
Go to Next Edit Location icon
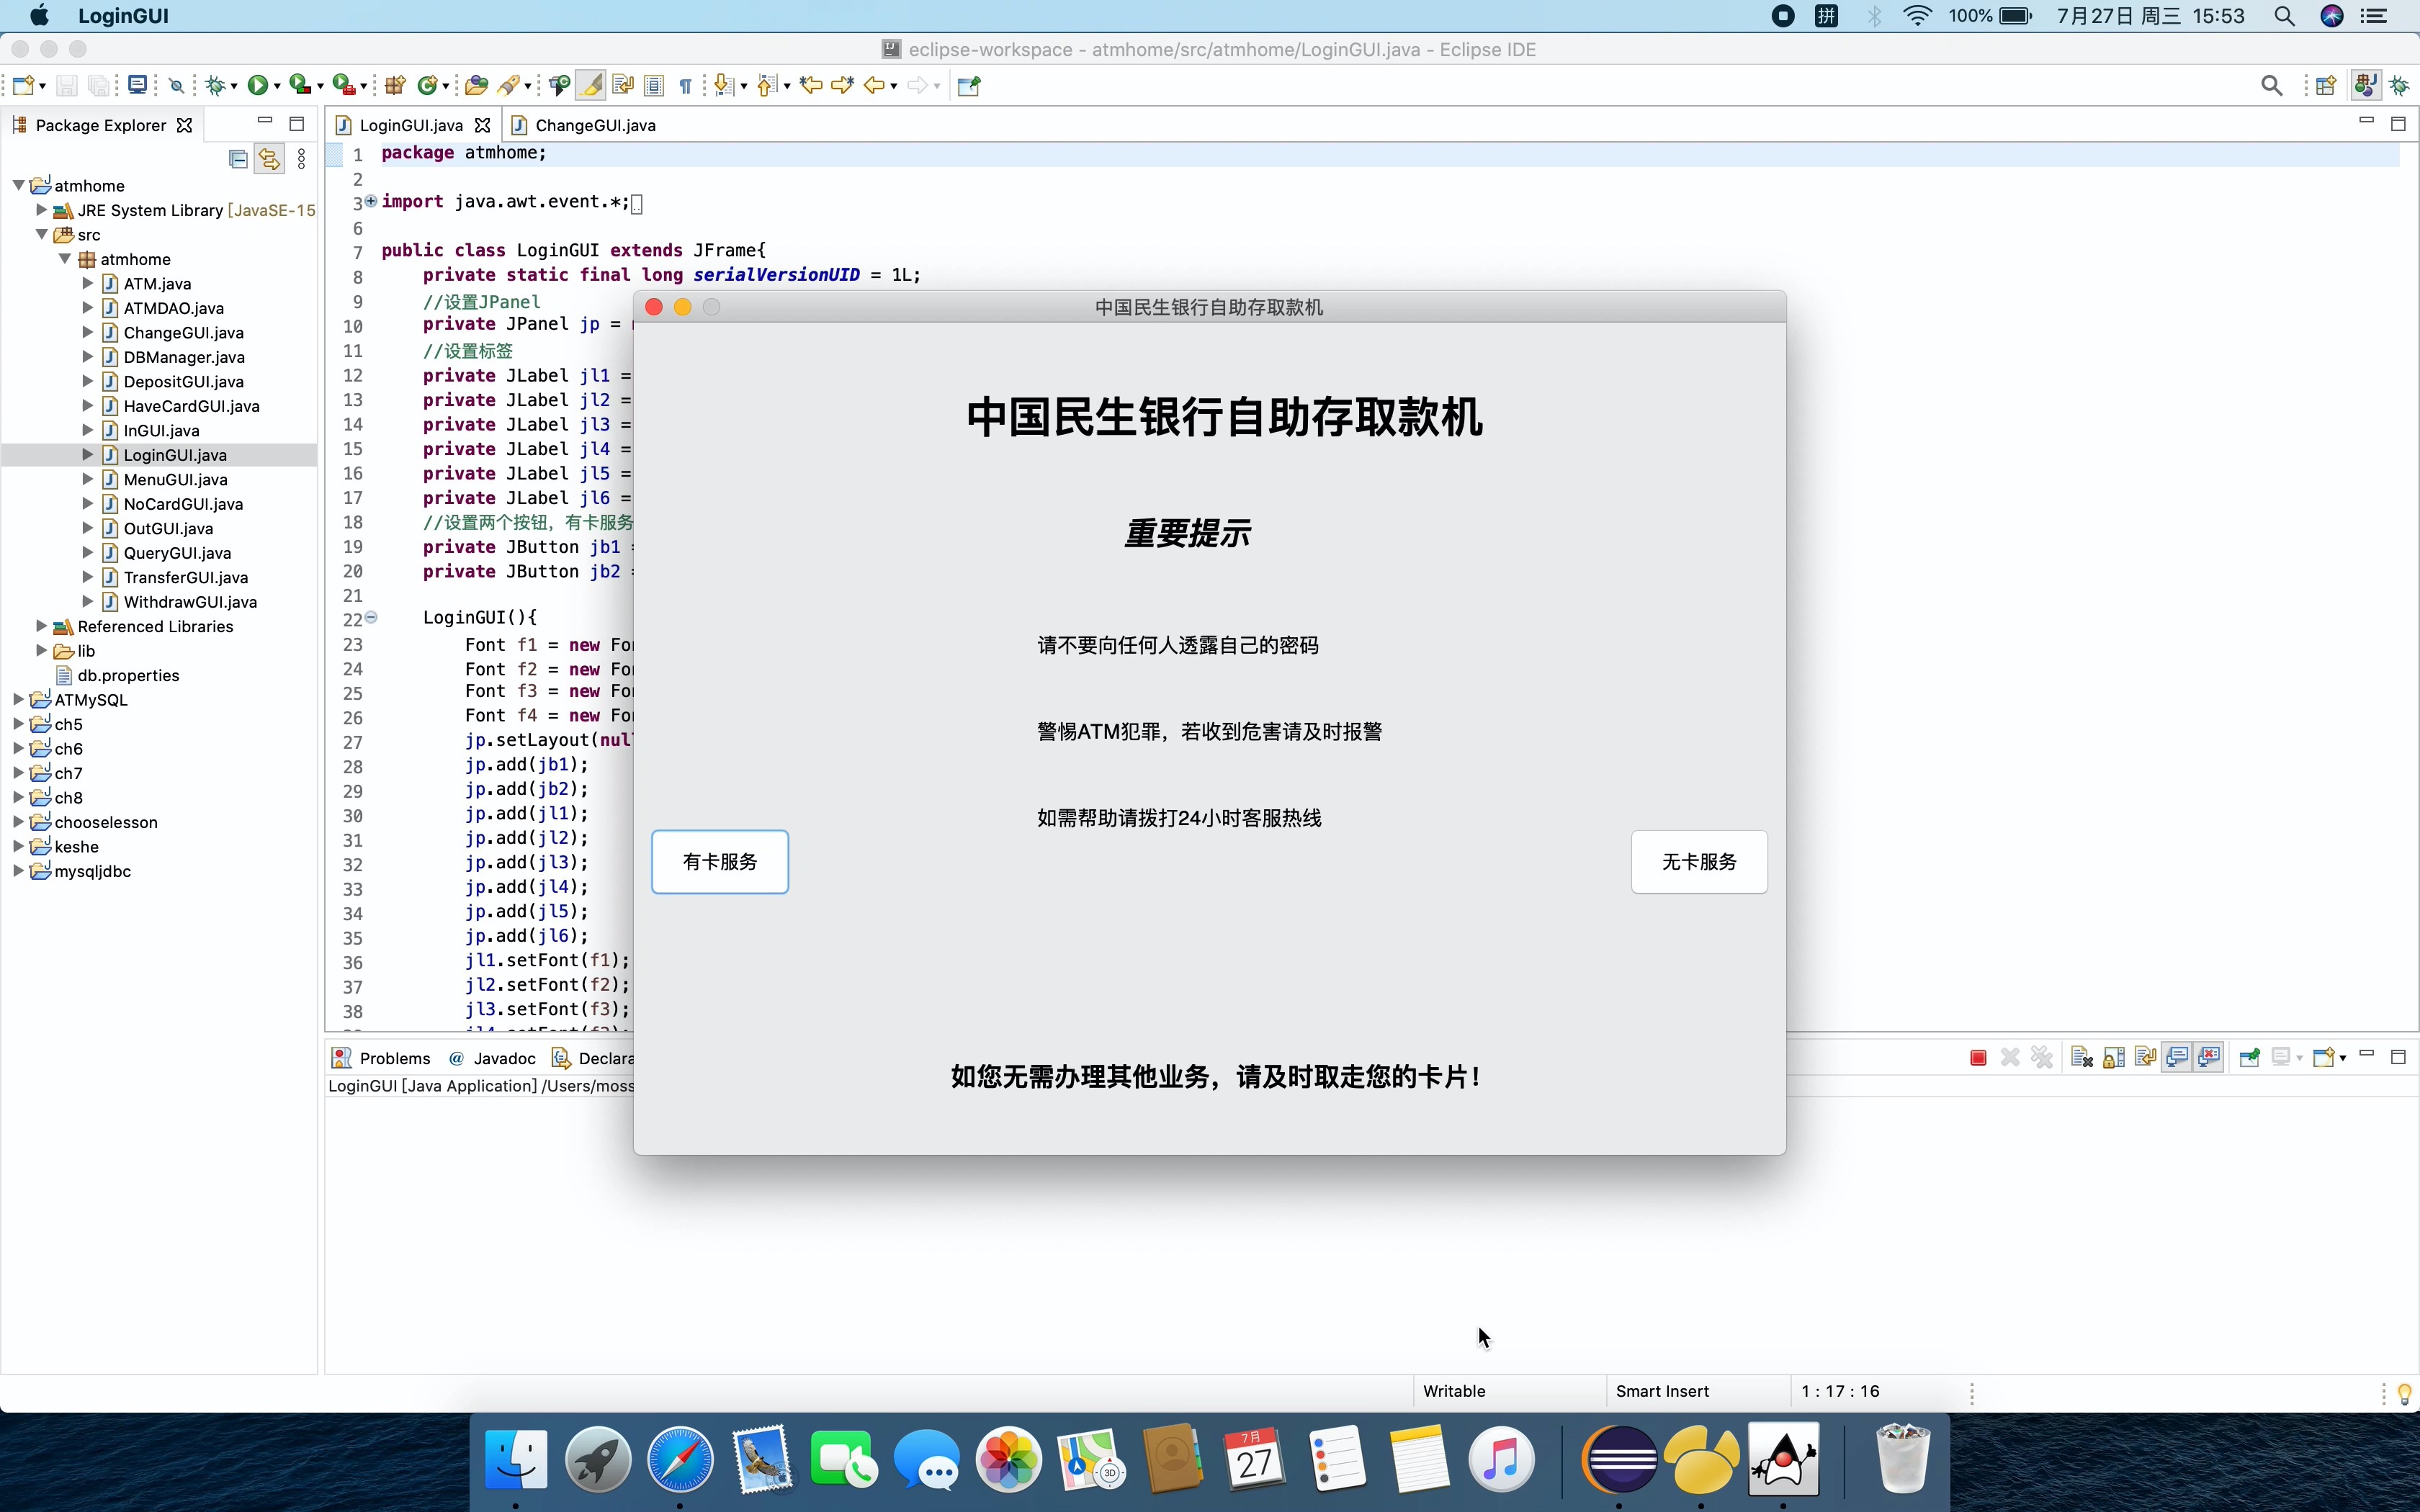842,86
